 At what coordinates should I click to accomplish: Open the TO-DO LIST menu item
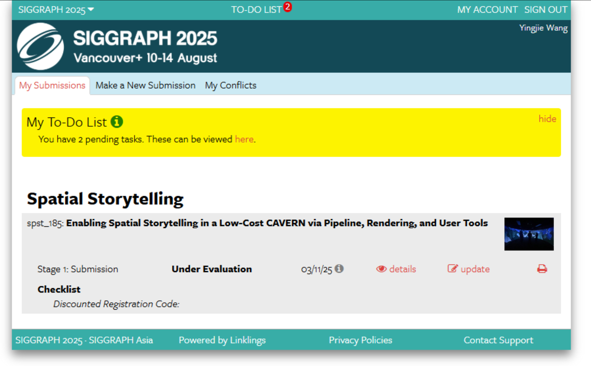(256, 10)
